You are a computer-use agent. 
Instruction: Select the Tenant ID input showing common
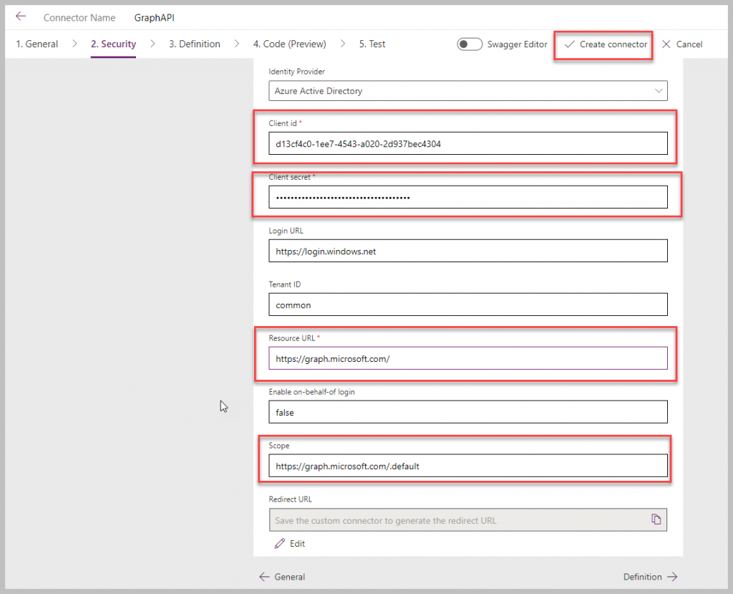coord(468,304)
